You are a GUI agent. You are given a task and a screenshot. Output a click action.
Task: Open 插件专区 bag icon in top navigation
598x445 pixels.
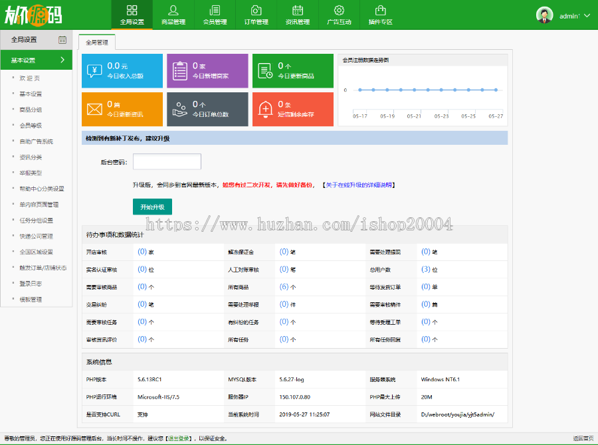(380, 11)
